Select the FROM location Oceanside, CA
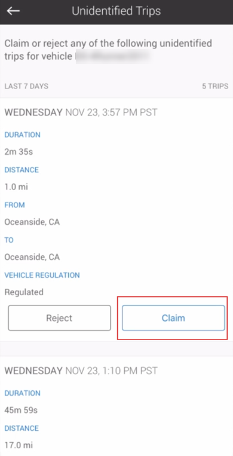Viewport: 233px width, 456px height. (x=32, y=222)
